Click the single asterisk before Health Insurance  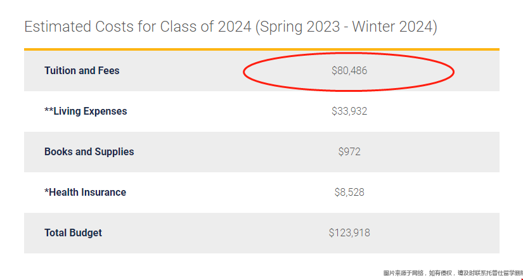coord(46,190)
